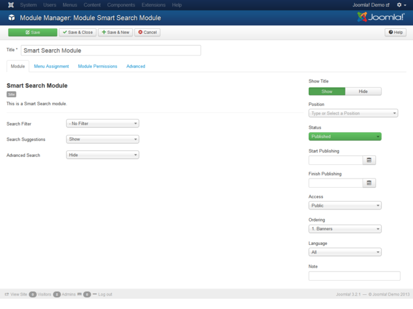Screen dimensions: 413x309
Task: Click into the Title text field
Action: tap(111, 50)
